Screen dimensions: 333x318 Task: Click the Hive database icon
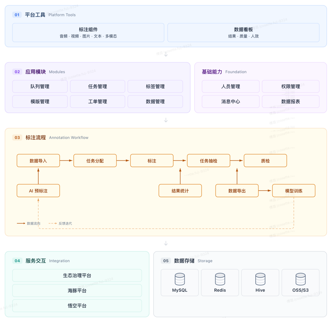coord(260,279)
